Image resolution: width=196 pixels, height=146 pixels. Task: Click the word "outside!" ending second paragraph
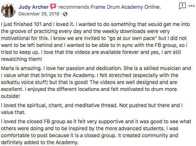(10, 96)
